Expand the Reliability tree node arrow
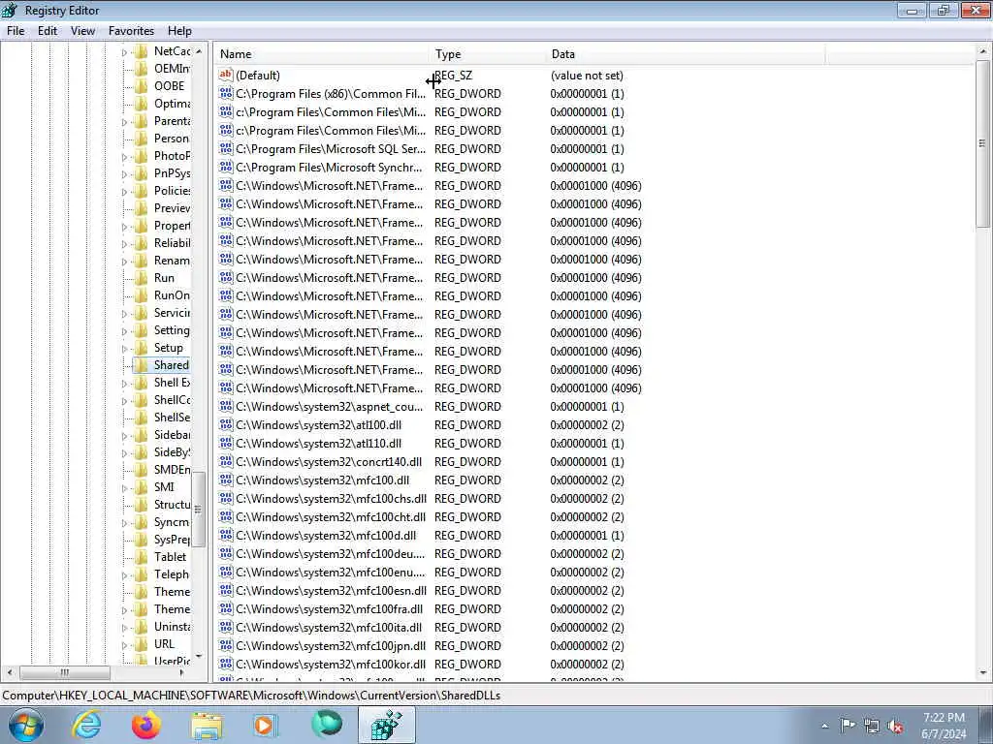Image resolution: width=993 pixels, height=744 pixels. 124,243
